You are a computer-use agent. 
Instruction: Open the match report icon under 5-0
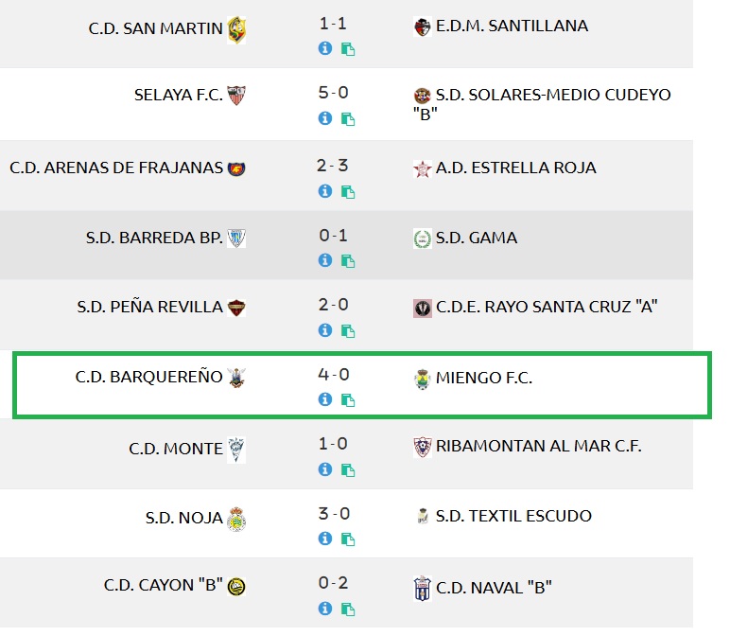point(347,120)
